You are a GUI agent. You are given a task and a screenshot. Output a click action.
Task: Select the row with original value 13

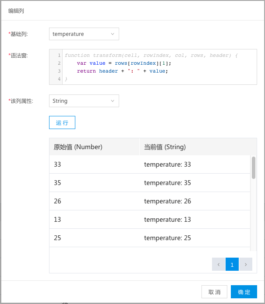tap(150, 220)
